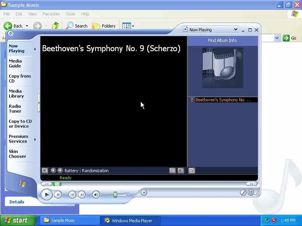Viewport: 302px width, 226px height.
Task: Expand the Now Playing tab arrow
Action: pyautogui.click(x=35, y=49)
